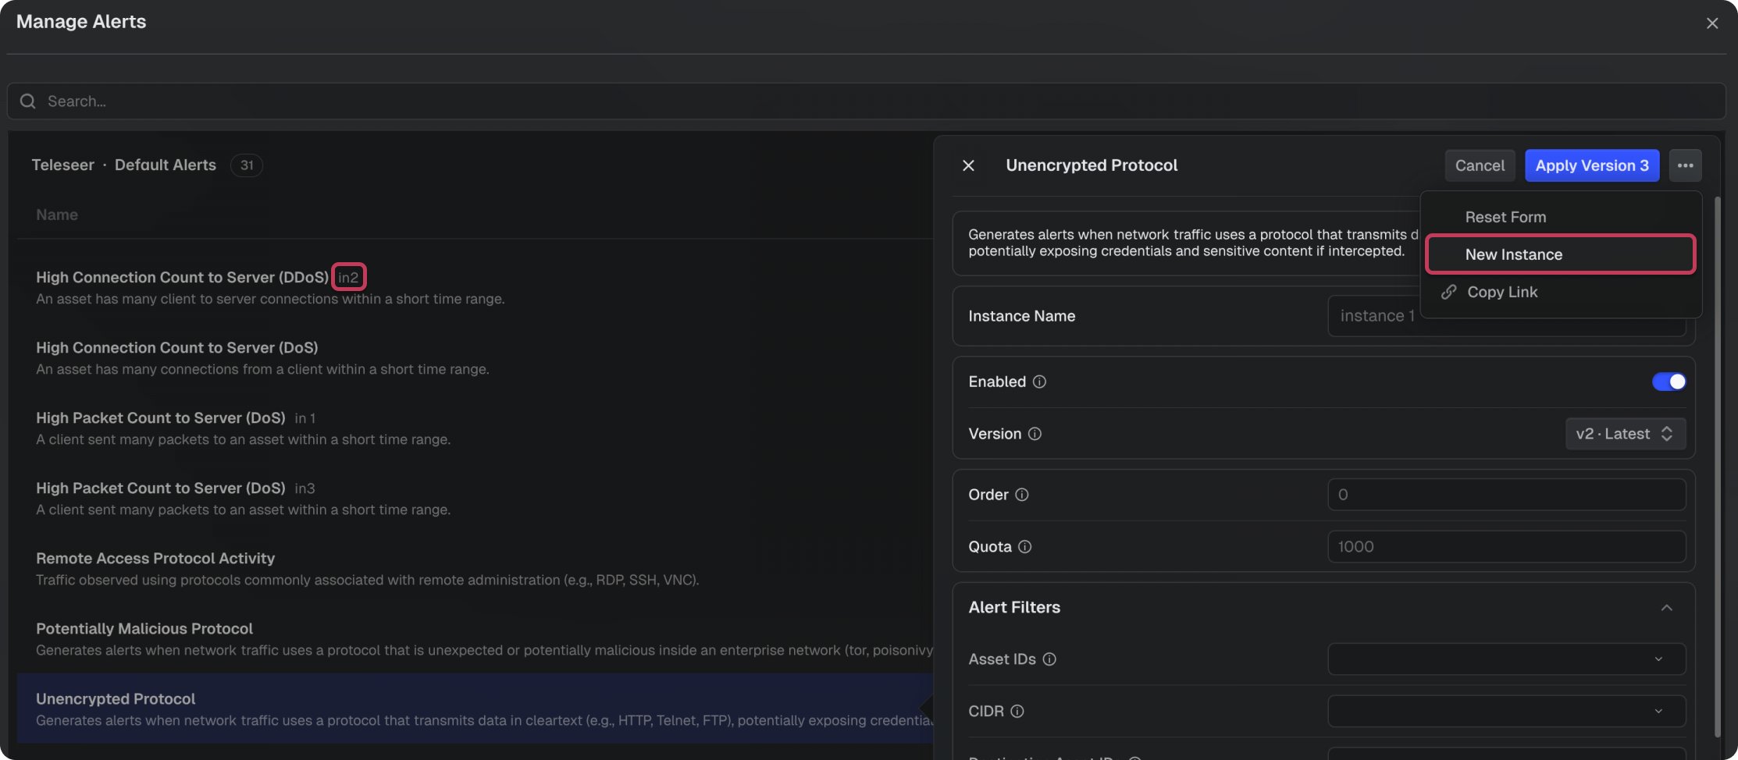
Task: Select New Instance from the menu
Action: pos(1560,254)
